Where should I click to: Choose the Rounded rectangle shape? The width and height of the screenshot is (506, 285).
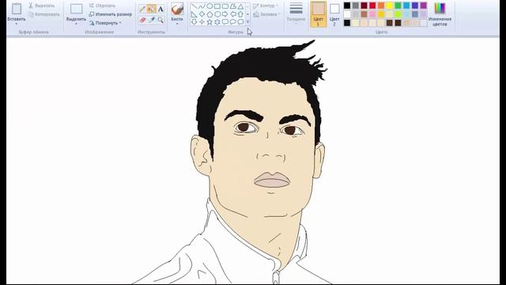[x=225, y=6]
